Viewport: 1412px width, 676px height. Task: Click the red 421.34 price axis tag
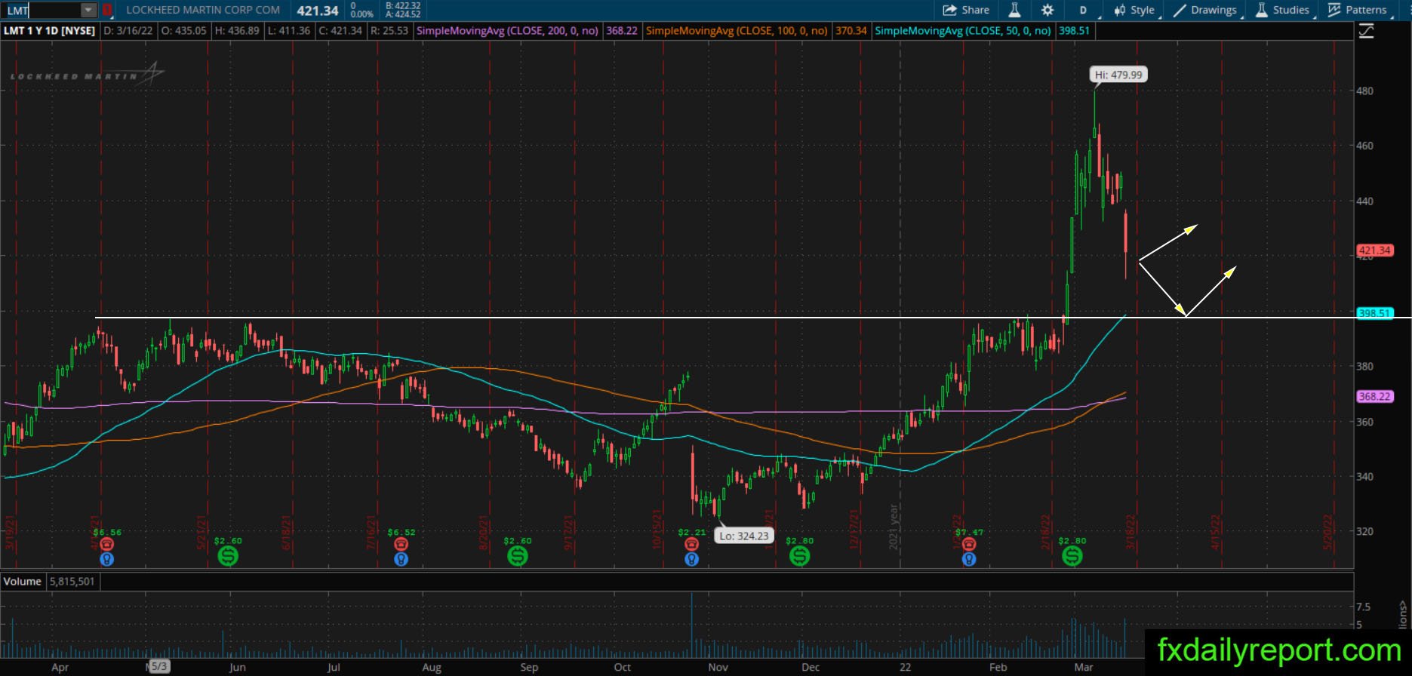(1374, 250)
